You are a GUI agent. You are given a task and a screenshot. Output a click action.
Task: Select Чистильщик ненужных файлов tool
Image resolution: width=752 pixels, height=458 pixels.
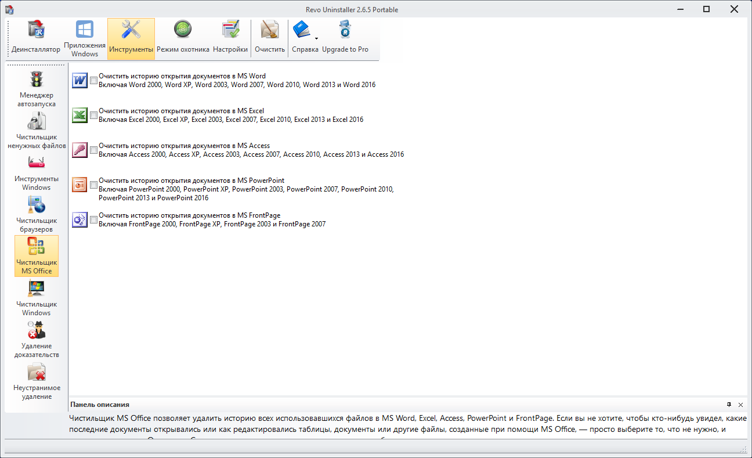[x=36, y=131]
